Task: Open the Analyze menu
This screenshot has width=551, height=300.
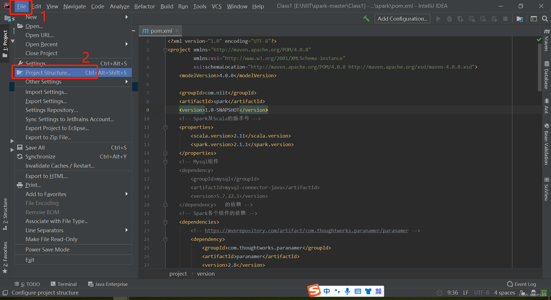Action: 119,6
